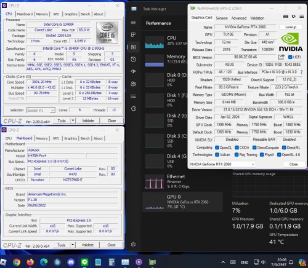
Task: Click Lookup button in GPU-Z
Action: point(291,27)
